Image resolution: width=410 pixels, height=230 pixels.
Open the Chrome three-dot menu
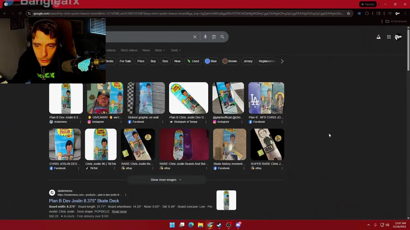pyautogui.click(x=405, y=13)
